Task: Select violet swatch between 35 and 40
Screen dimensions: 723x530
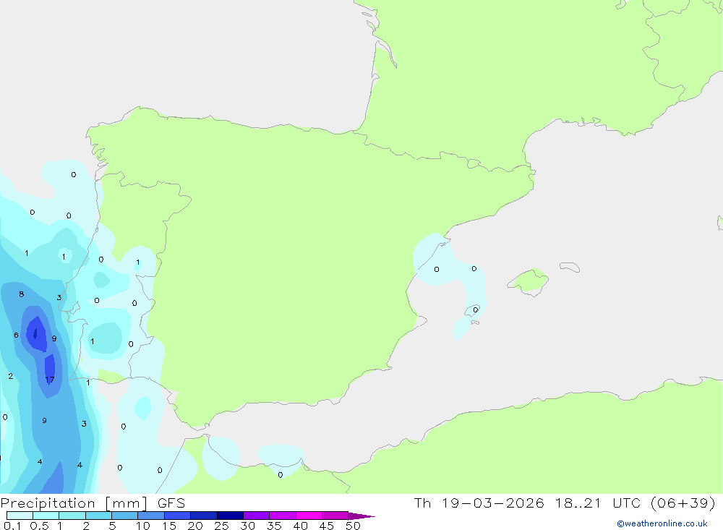Action: click(283, 516)
